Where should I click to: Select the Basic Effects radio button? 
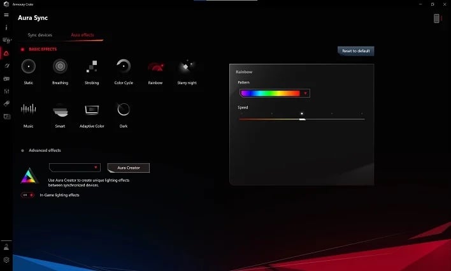pos(22,49)
